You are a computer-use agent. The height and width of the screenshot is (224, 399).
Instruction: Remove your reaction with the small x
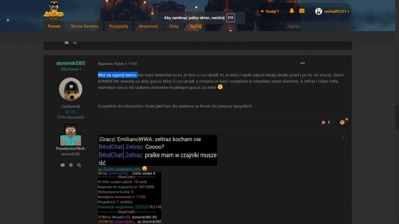tap(347, 119)
